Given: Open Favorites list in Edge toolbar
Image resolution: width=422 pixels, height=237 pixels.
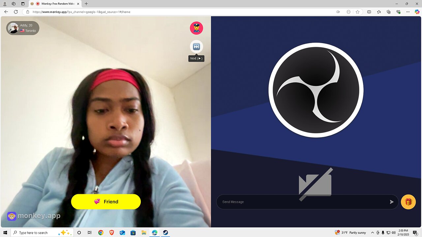Looking at the screenshot, I should tap(379, 12).
